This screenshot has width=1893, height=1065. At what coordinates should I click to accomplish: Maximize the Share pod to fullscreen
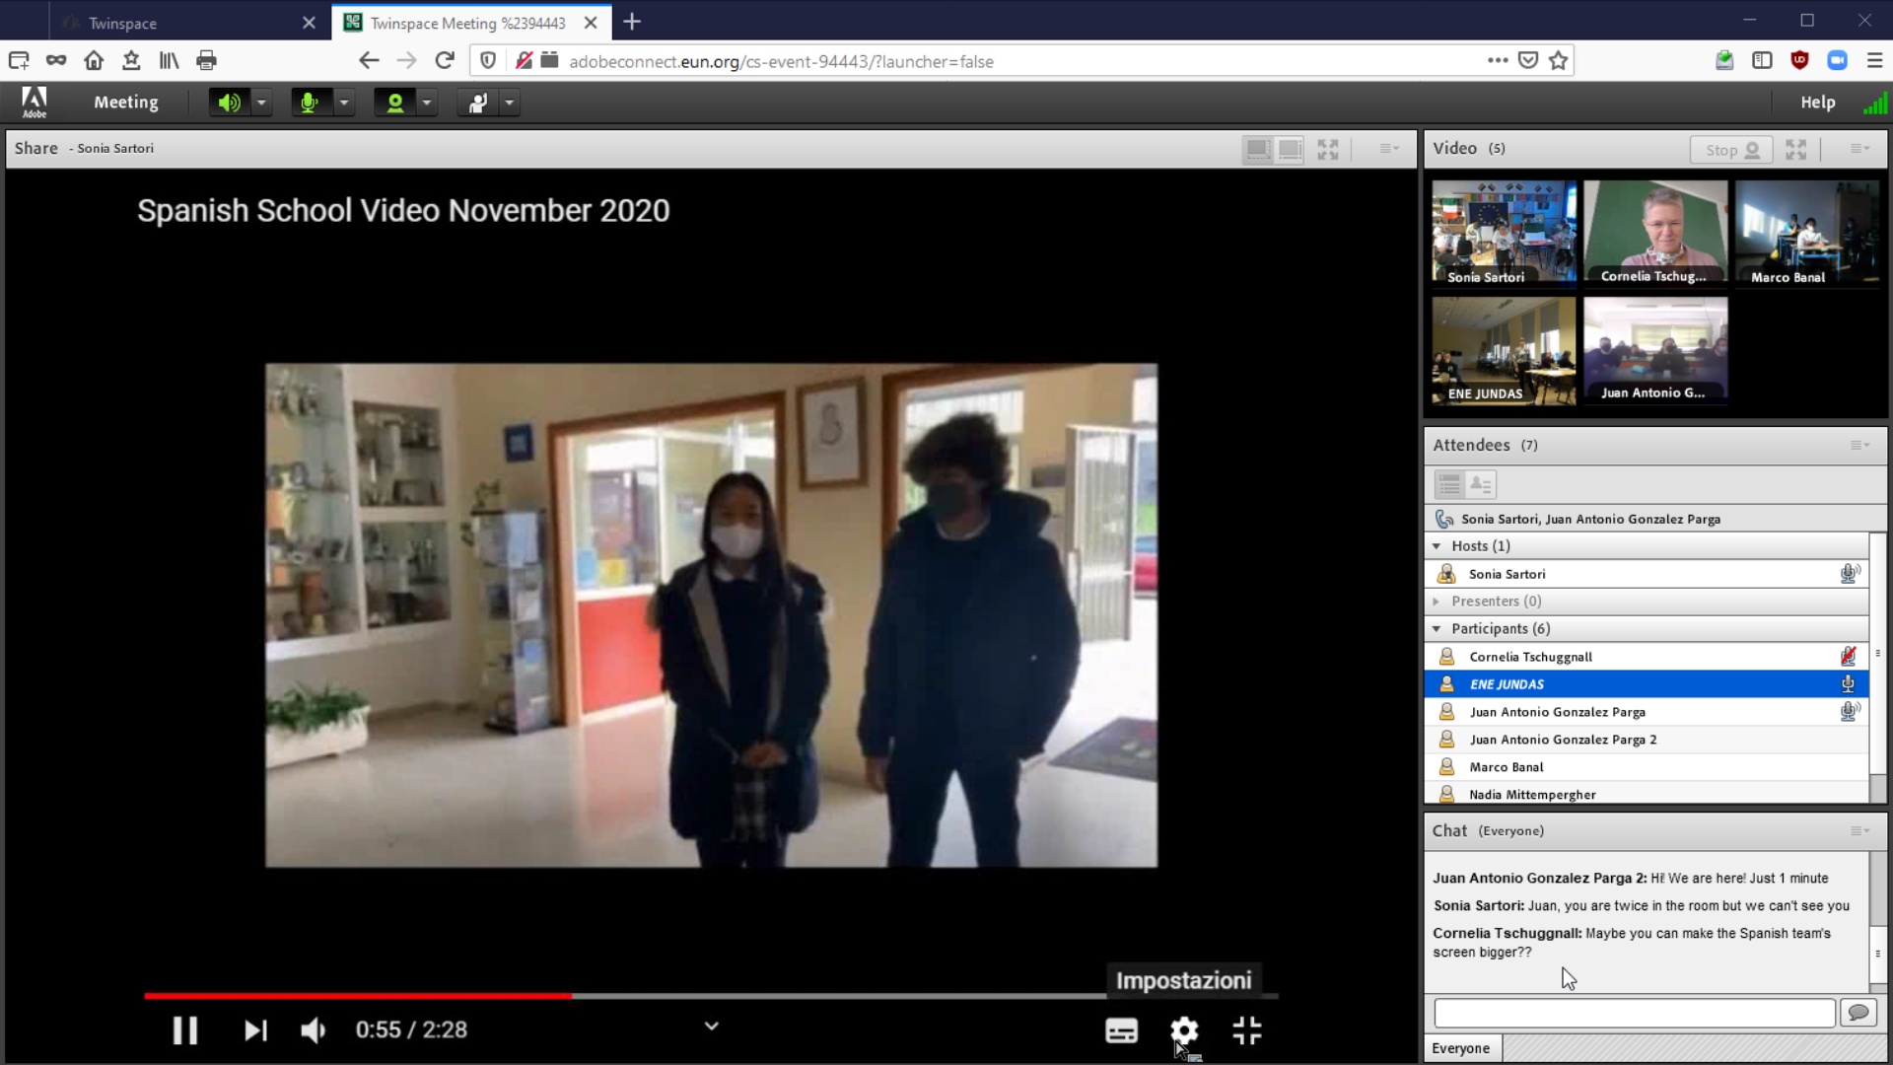[1328, 149]
